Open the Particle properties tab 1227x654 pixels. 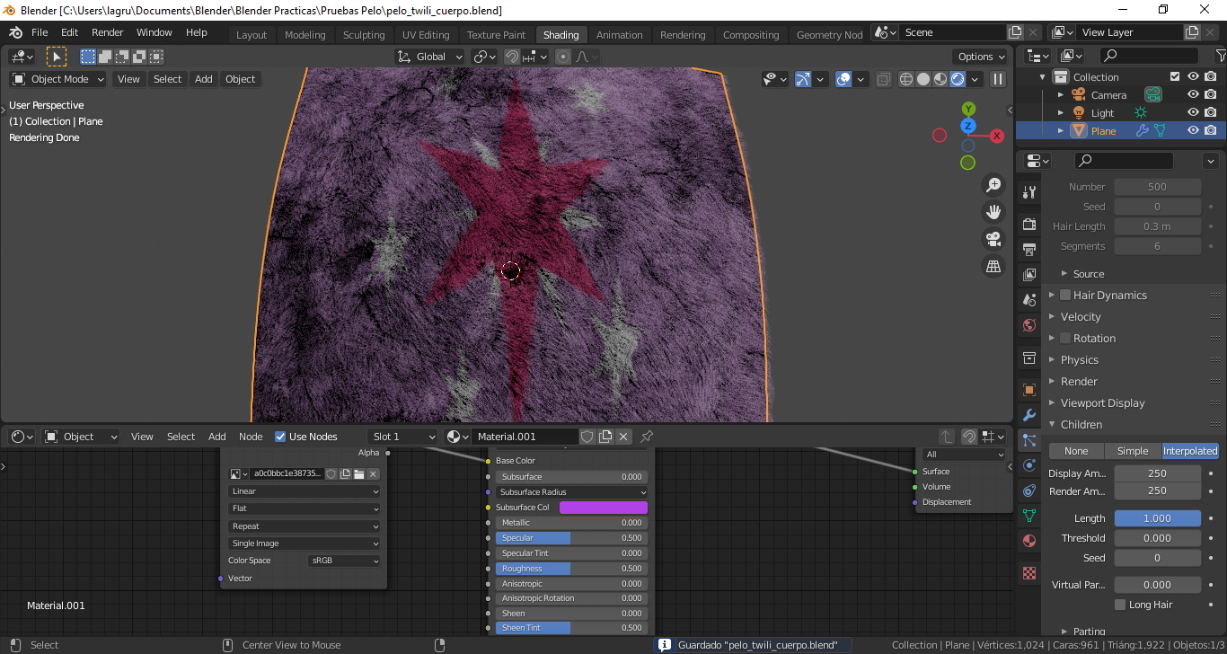[x=1029, y=440]
